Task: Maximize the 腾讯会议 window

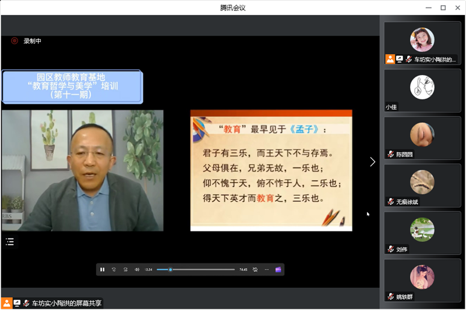Action: pyautogui.click(x=443, y=8)
